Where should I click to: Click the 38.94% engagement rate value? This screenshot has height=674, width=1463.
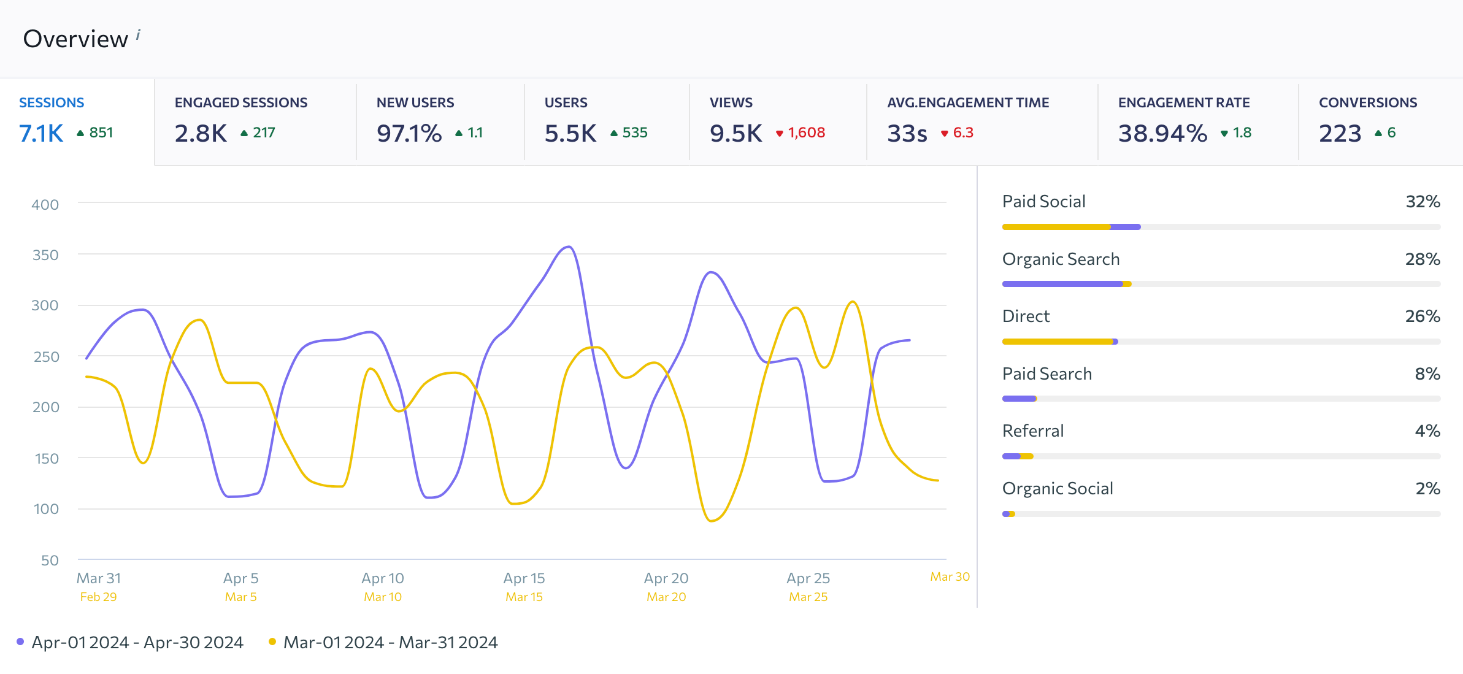[1162, 133]
